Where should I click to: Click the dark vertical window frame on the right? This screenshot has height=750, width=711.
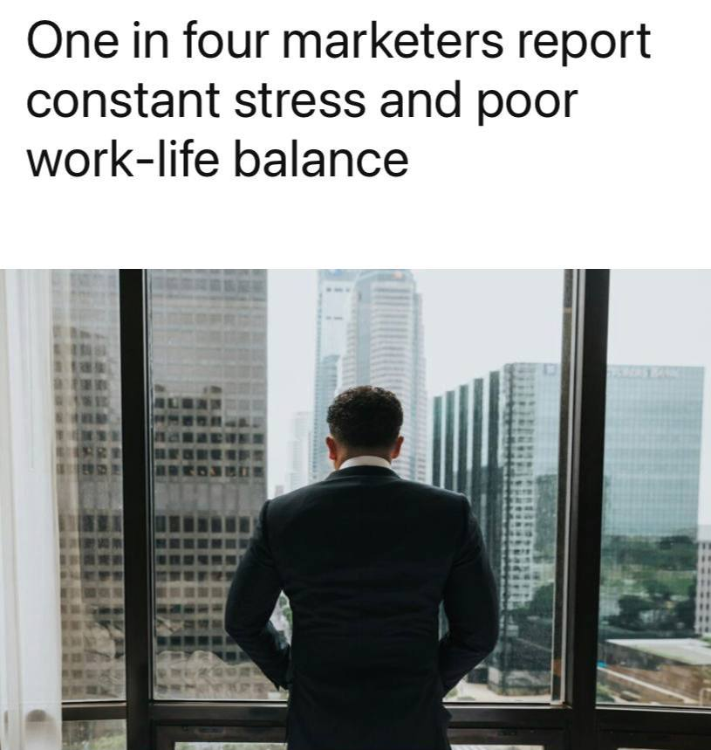pos(591,509)
